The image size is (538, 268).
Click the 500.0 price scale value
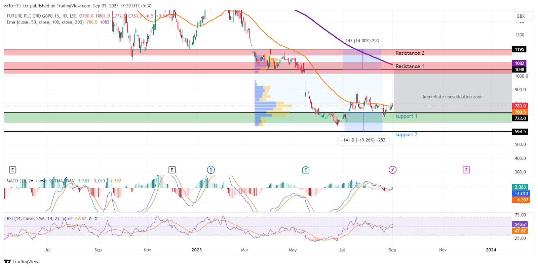[520, 144]
